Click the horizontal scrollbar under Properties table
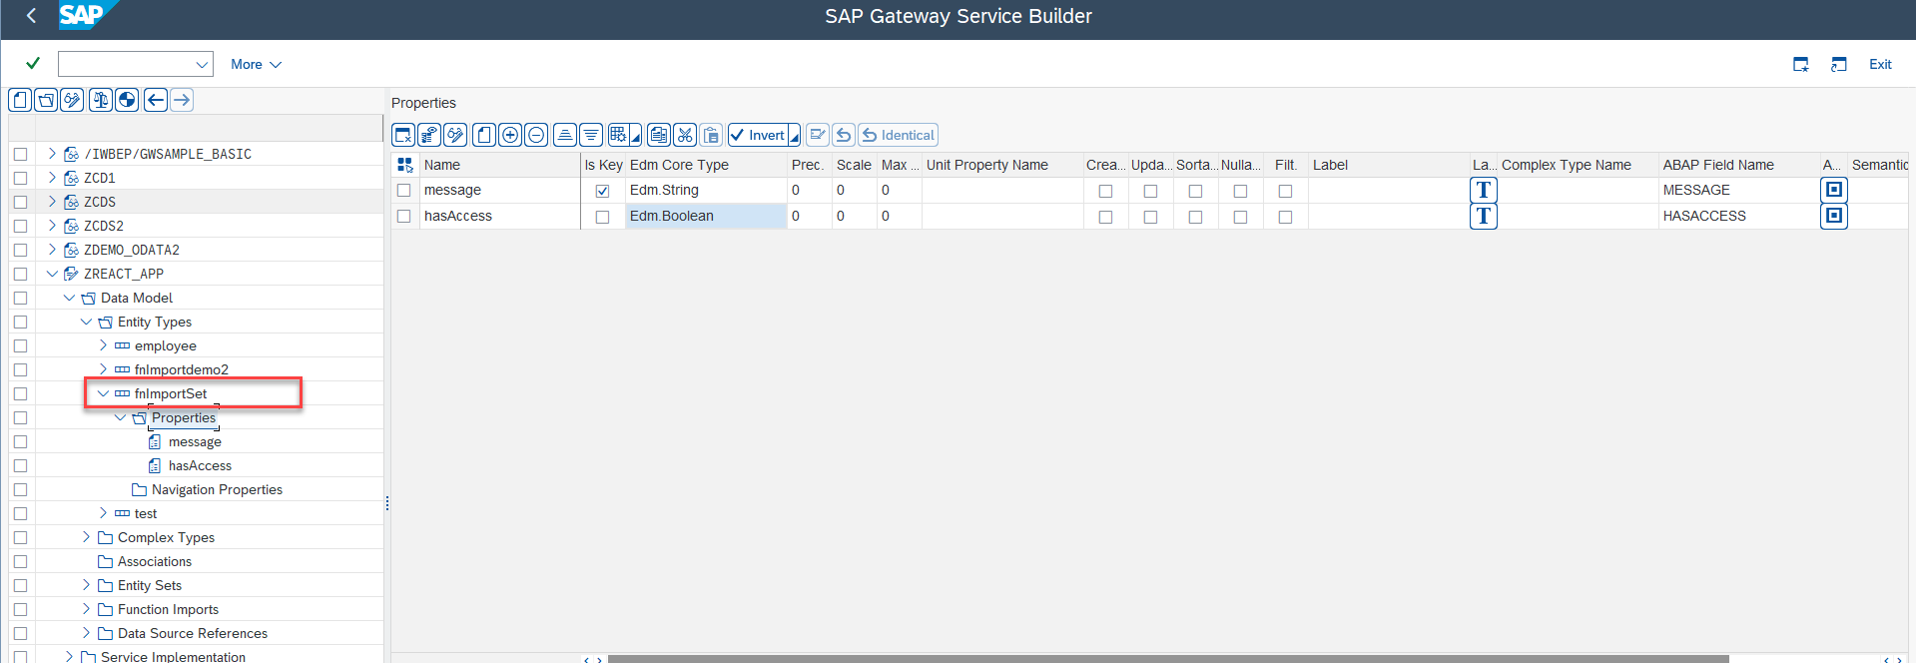This screenshot has width=1916, height=663. pos(1168,659)
